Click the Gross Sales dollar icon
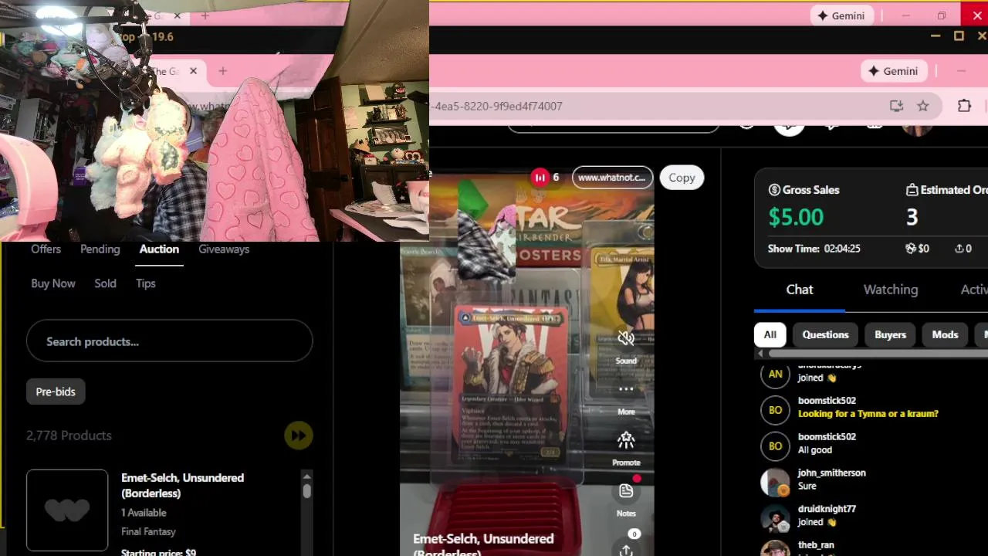Viewport: 988px width, 556px height. click(x=774, y=190)
